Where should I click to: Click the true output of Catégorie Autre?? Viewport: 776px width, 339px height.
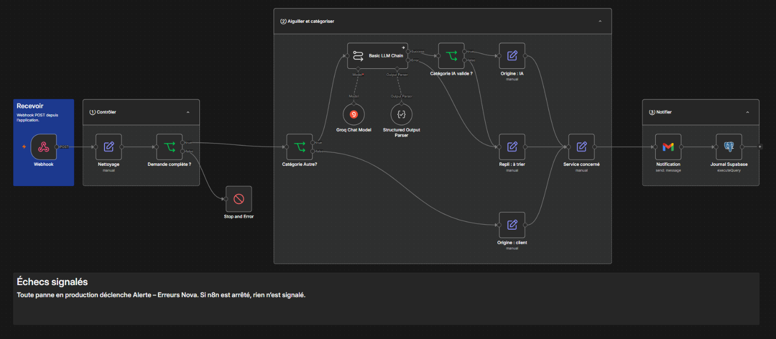pos(313,143)
